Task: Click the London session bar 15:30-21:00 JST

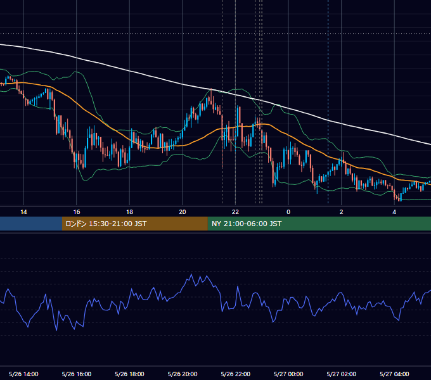Action: 134,224
